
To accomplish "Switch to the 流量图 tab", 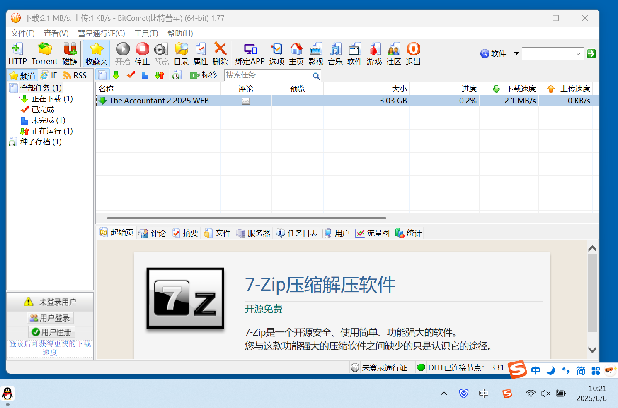I will point(373,233).
